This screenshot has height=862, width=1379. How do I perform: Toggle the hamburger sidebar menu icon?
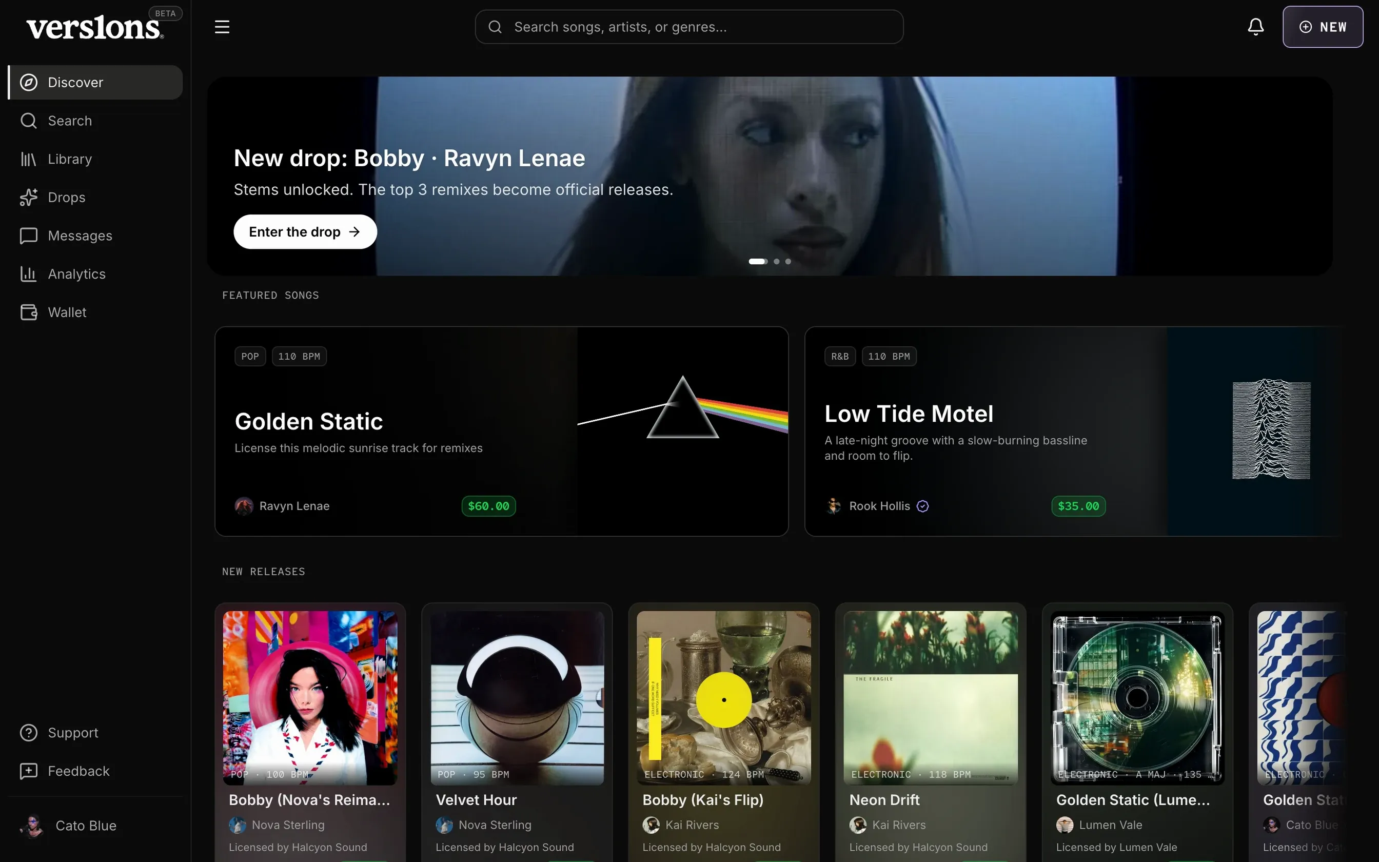222,27
